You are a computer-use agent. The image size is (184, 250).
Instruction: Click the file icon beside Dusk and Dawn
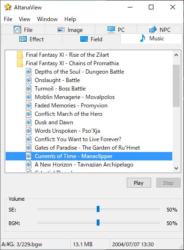pos(29,122)
